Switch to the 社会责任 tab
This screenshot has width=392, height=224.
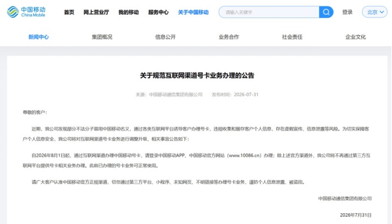(292, 37)
